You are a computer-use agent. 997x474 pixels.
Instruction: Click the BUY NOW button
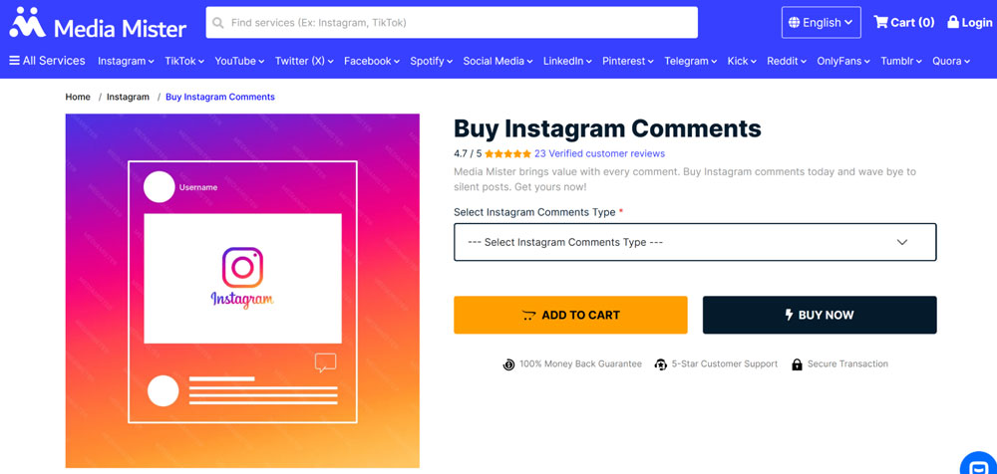[x=820, y=315]
